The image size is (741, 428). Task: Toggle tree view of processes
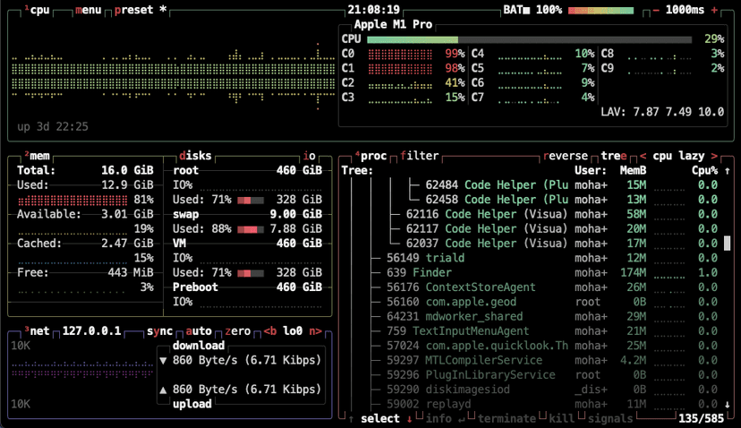point(614,156)
